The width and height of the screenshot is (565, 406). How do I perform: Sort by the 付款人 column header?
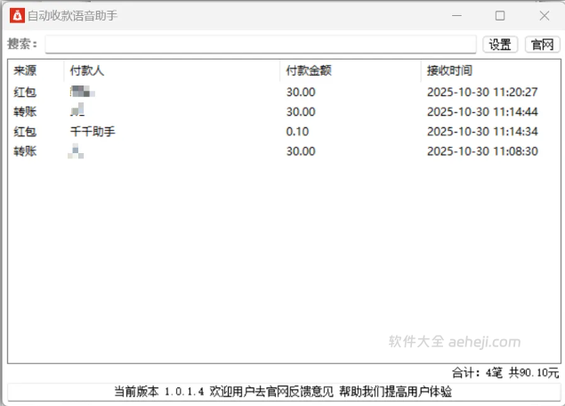point(87,70)
